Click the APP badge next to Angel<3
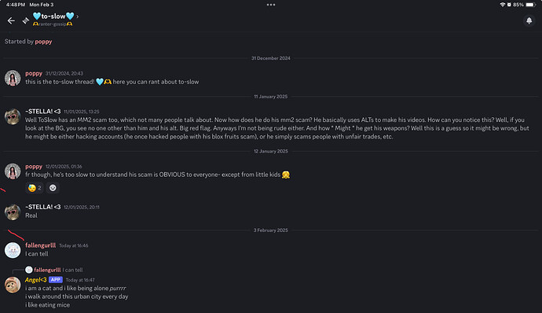542x313 pixels. click(x=56, y=280)
